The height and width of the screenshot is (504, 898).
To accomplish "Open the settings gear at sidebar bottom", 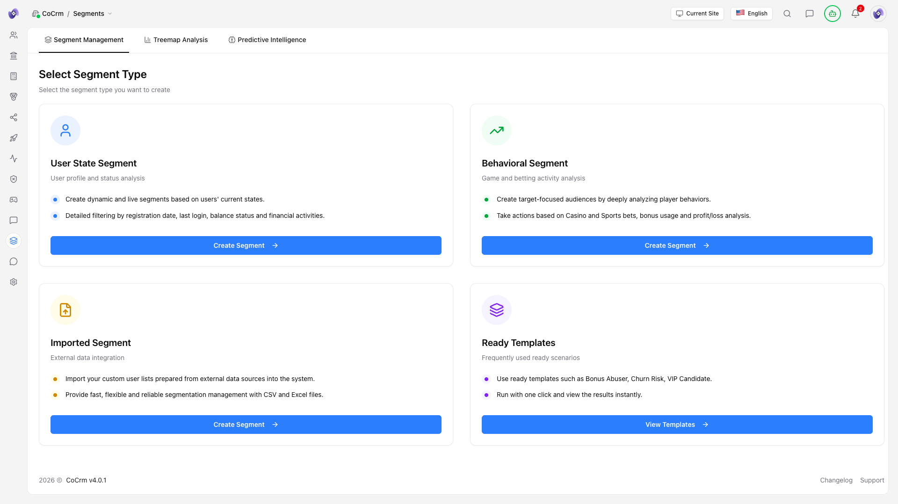I will (x=14, y=282).
